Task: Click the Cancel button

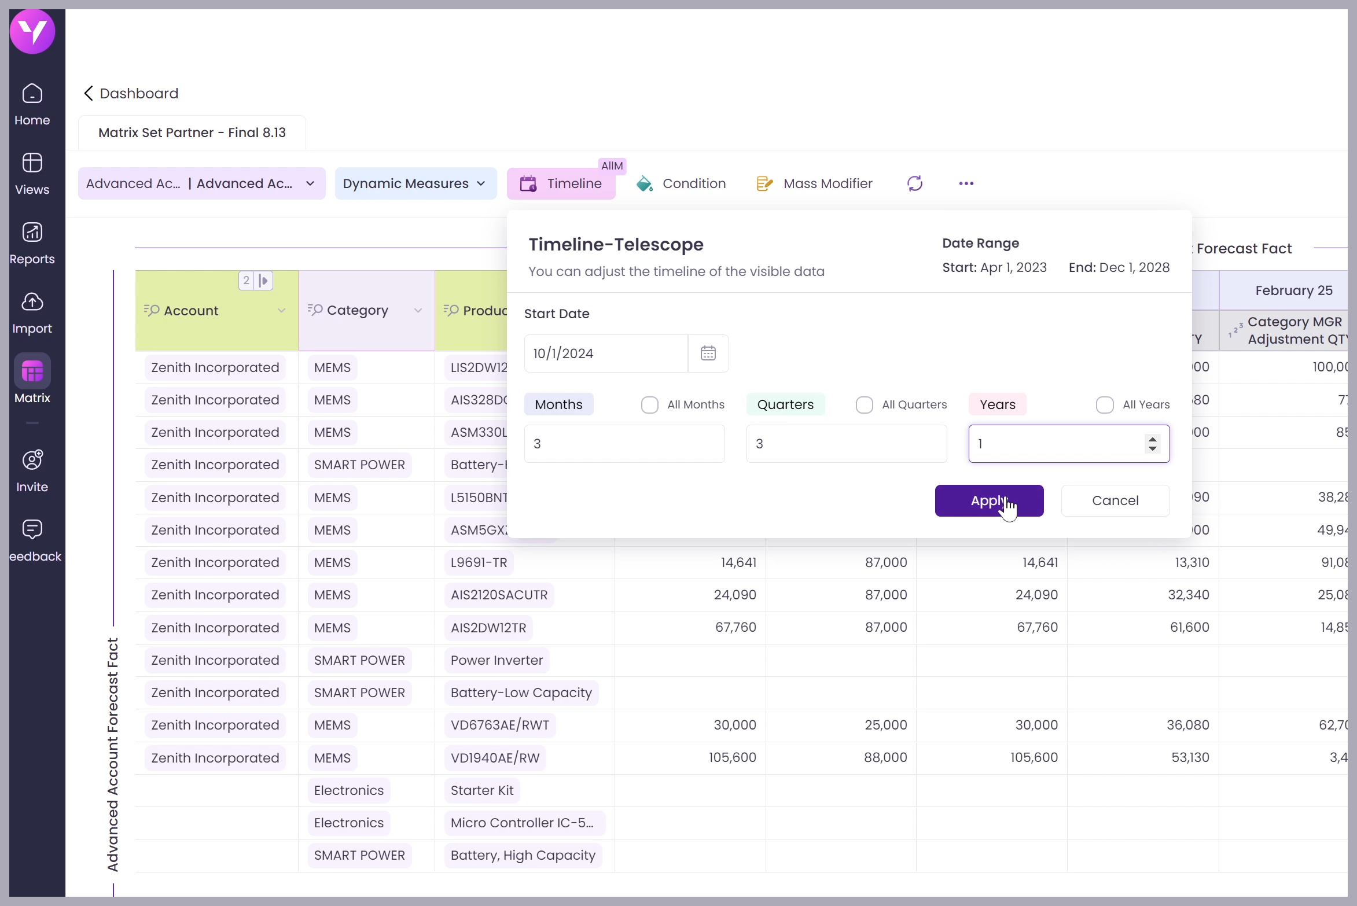Action: 1115,500
